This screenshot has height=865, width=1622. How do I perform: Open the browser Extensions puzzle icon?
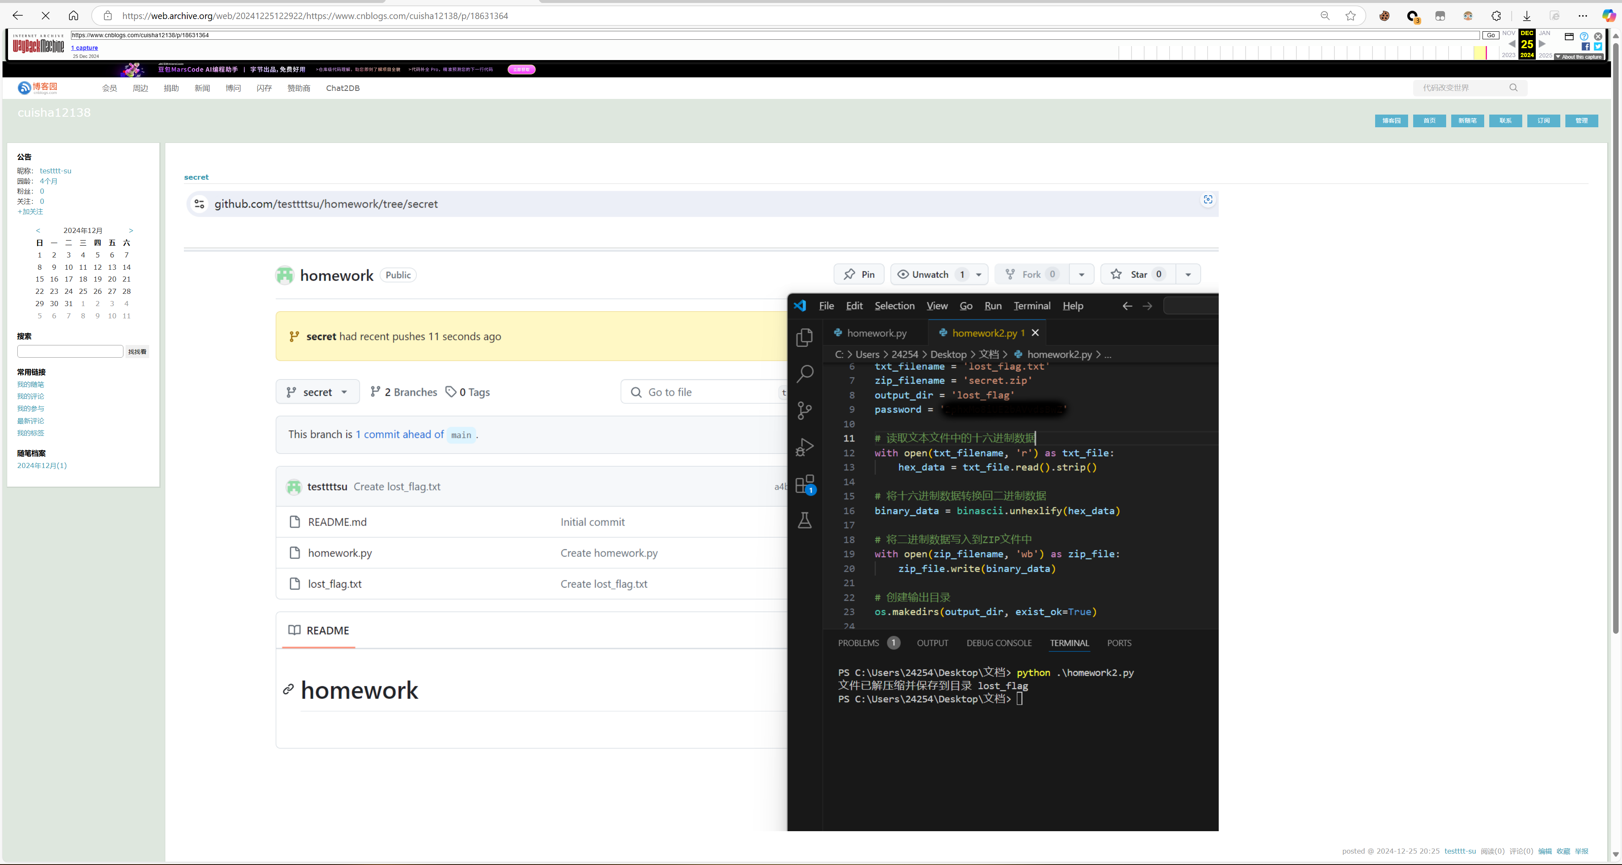tap(1497, 16)
